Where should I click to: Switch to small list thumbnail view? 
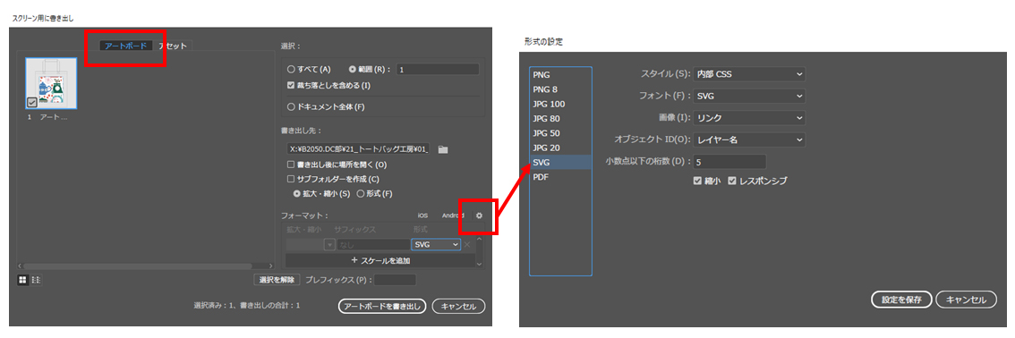pyautogui.click(x=36, y=280)
